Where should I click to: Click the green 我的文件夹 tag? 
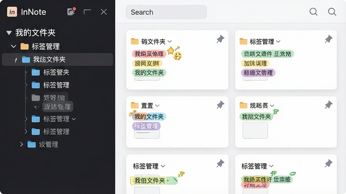click(x=149, y=73)
